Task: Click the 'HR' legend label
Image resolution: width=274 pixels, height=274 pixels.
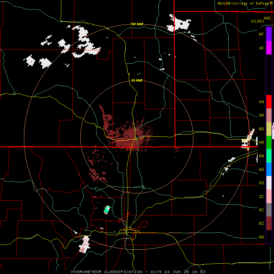Action: (x=261, y=142)
